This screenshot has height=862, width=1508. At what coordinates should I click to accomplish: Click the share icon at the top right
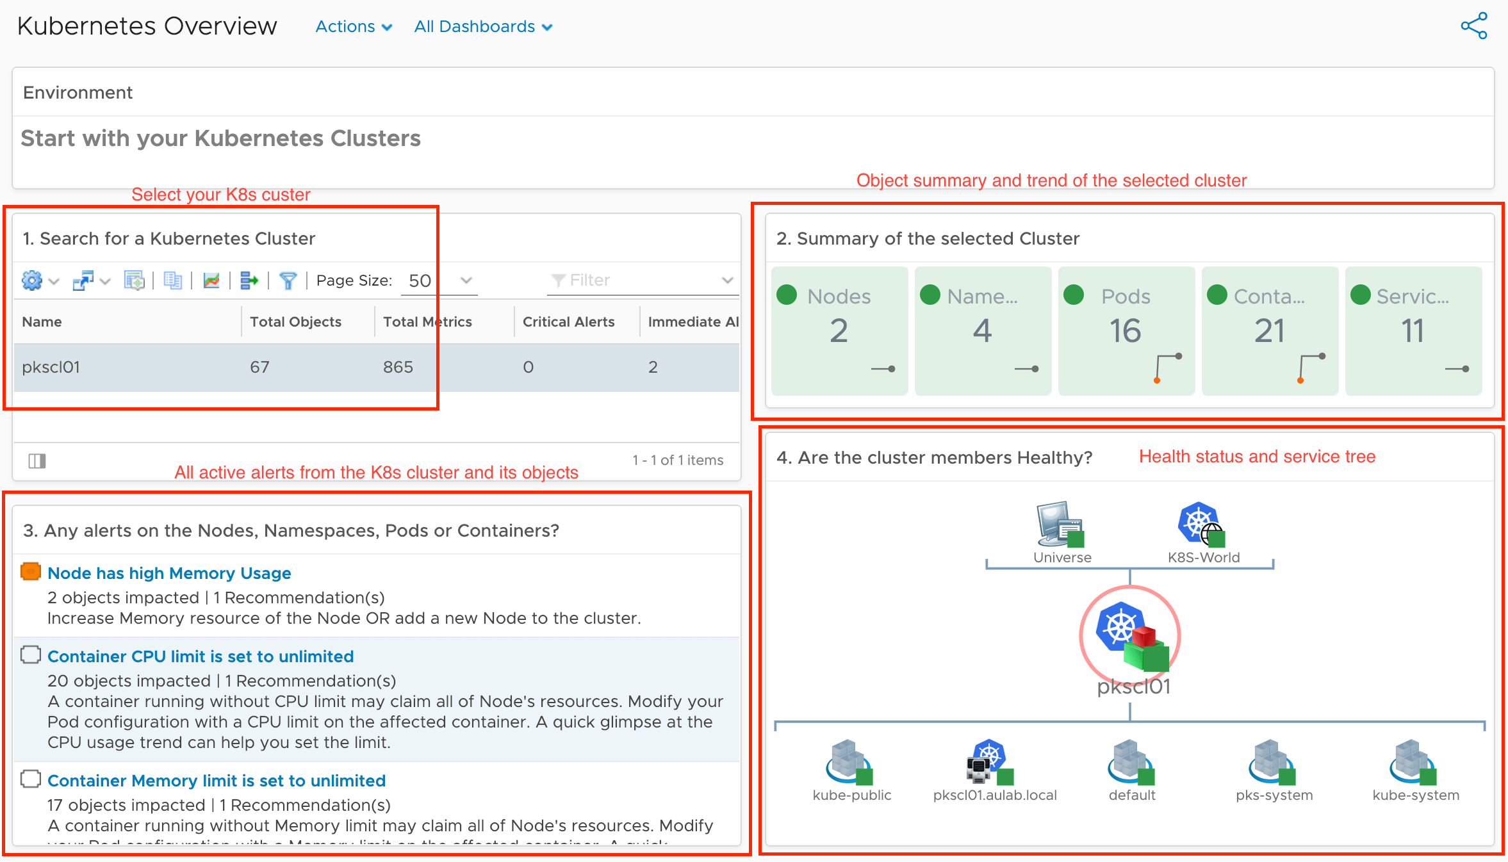(x=1475, y=26)
